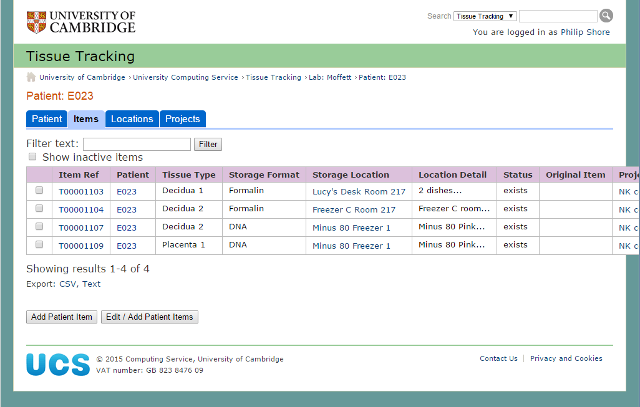The width and height of the screenshot is (640, 407).
Task: Open patient E023 link in the T00001104 row
Action: [127, 209]
